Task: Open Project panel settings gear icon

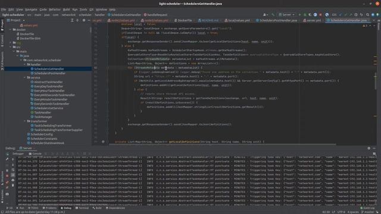Action: (84, 20)
